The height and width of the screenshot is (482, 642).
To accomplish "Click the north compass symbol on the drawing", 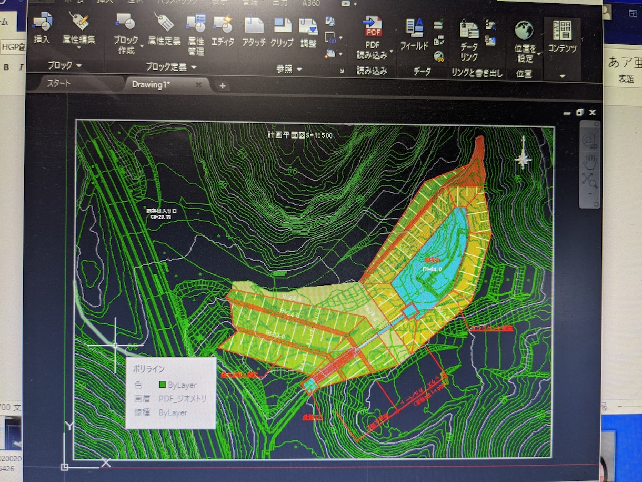I will 523,153.
